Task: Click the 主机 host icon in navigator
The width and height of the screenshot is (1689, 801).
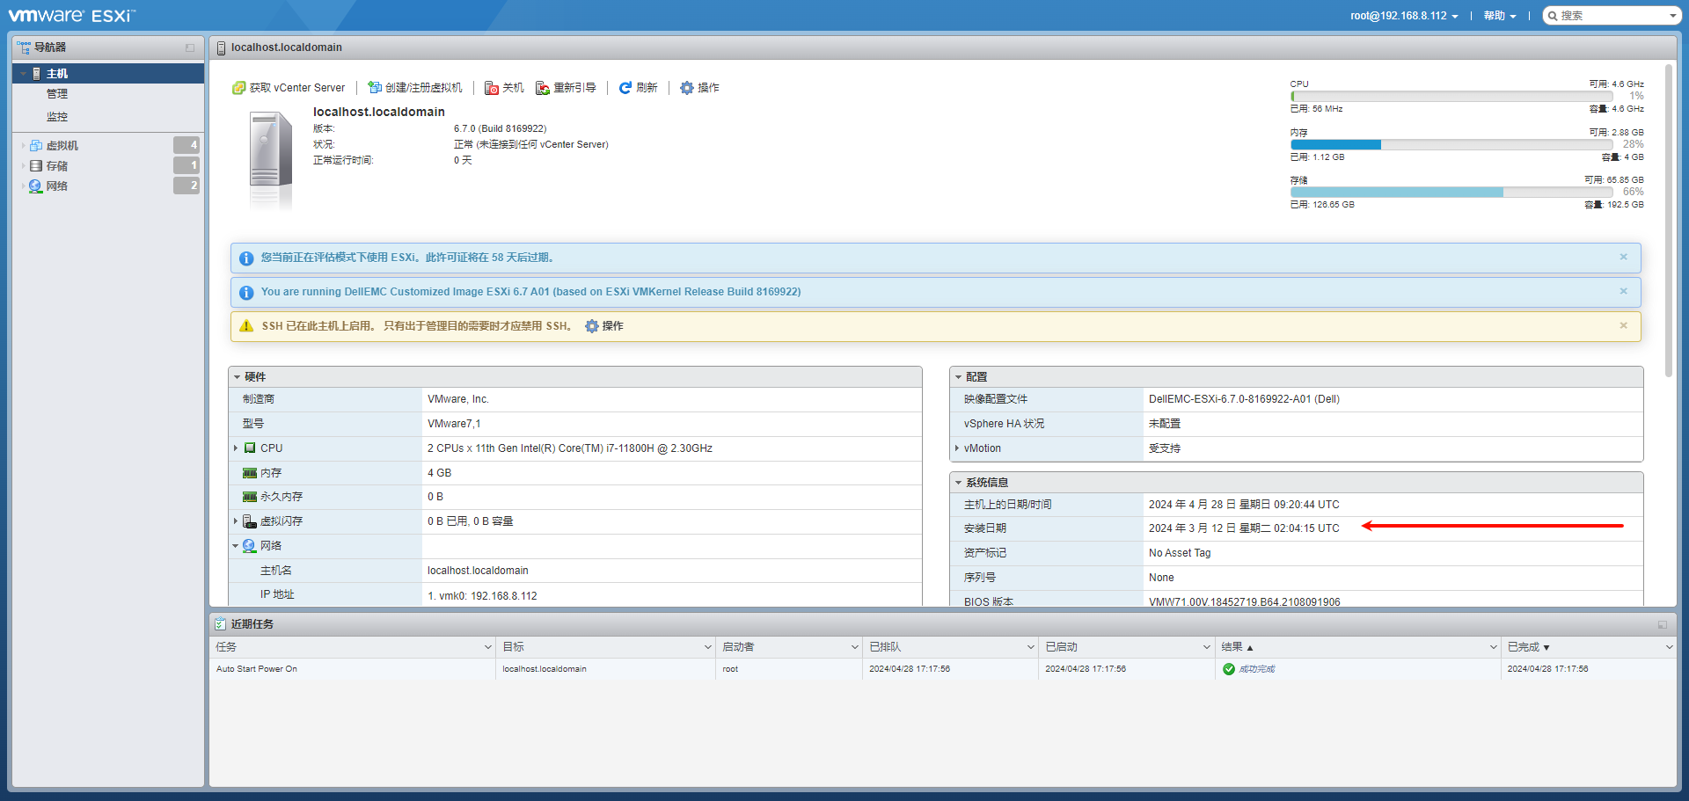Action: 36,74
